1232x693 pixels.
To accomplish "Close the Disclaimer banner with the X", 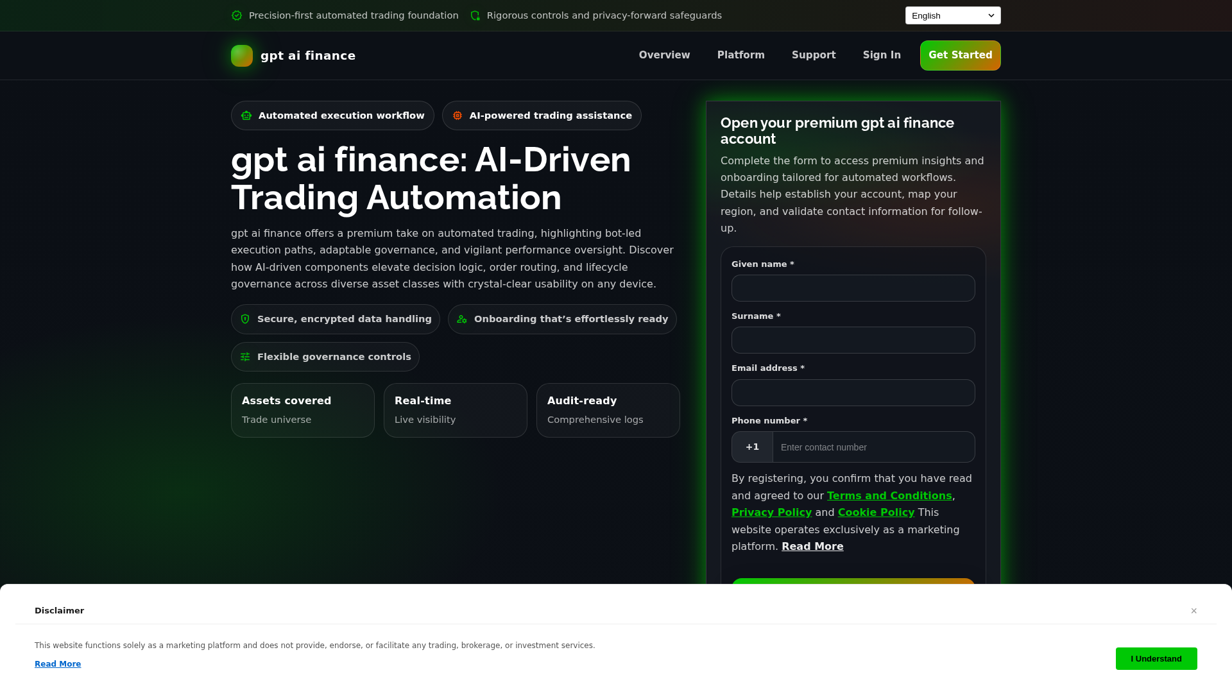I will (1194, 611).
